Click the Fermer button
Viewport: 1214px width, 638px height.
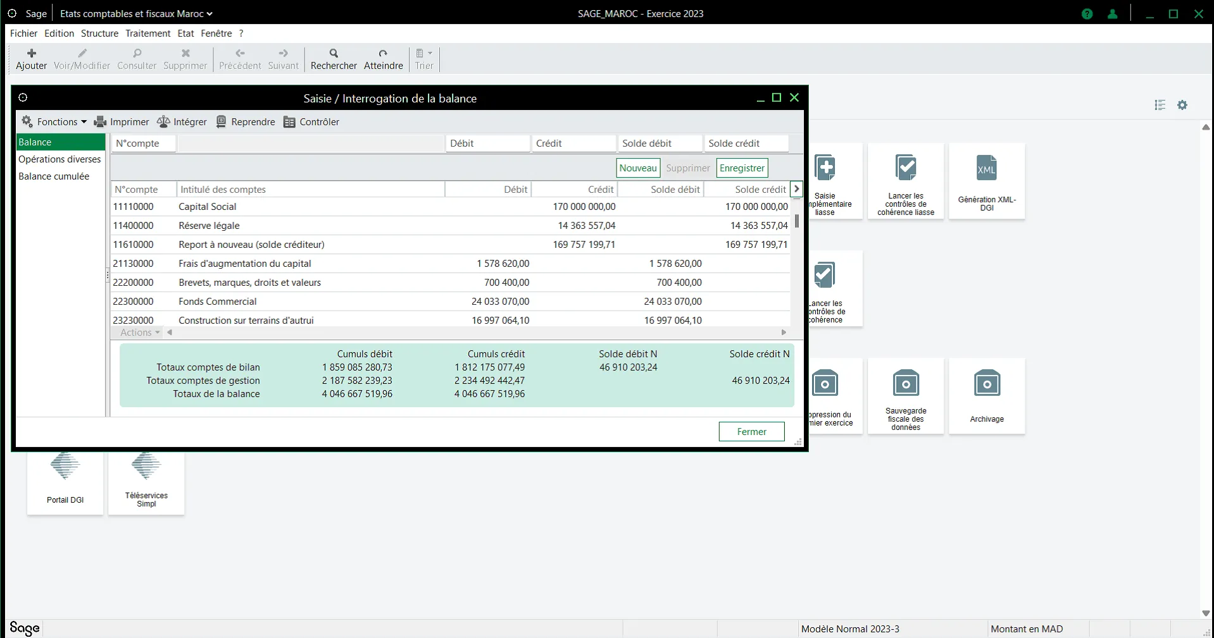(x=751, y=432)
